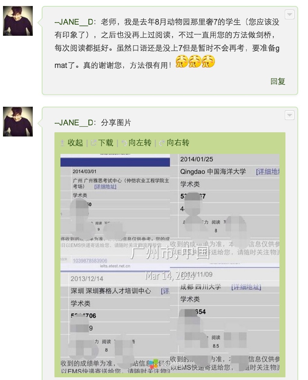Screen dimensions: 308x380
Task: Click the 详细地址 link in the Guangzhou score card
Action: click(x=105, y=187)
